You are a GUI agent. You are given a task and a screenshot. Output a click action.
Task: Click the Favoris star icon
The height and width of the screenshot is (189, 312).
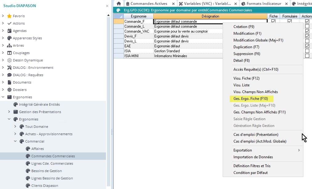9,16
